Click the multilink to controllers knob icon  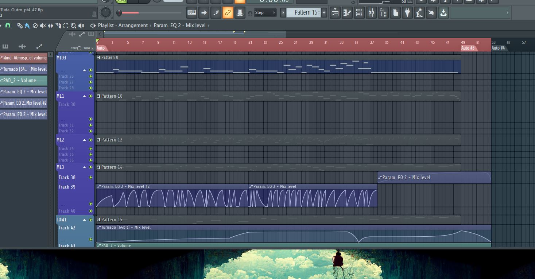click(x=240, y=13)
